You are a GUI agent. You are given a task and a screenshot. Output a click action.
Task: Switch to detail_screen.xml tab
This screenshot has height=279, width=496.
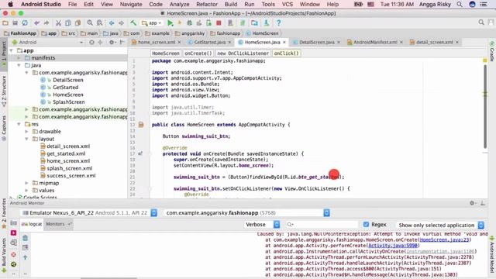pos(434,42)
